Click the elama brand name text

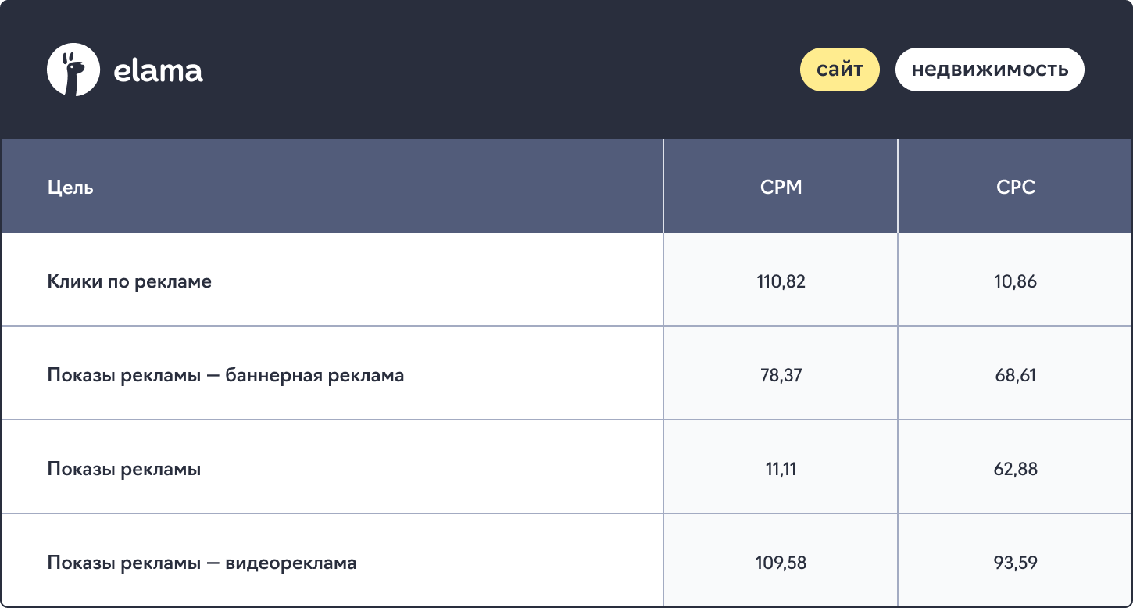[159, 71]
